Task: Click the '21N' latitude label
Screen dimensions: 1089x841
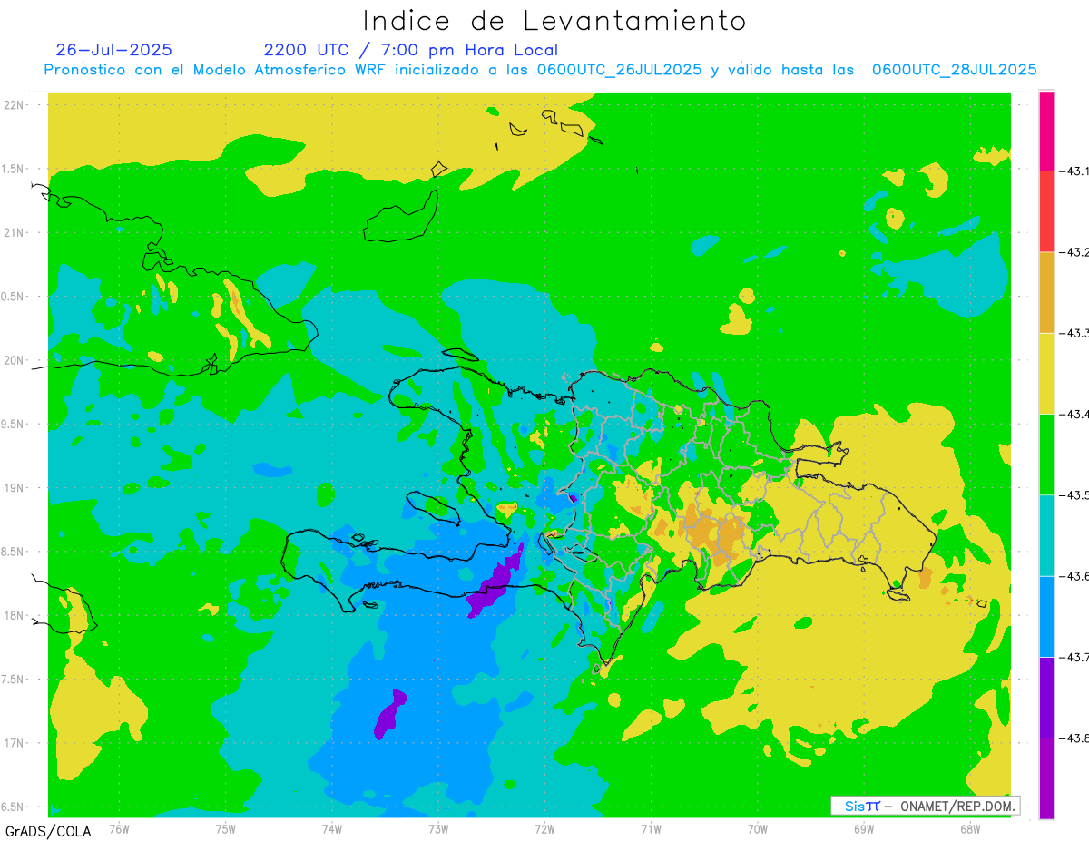Action: [x=15, y=232]
